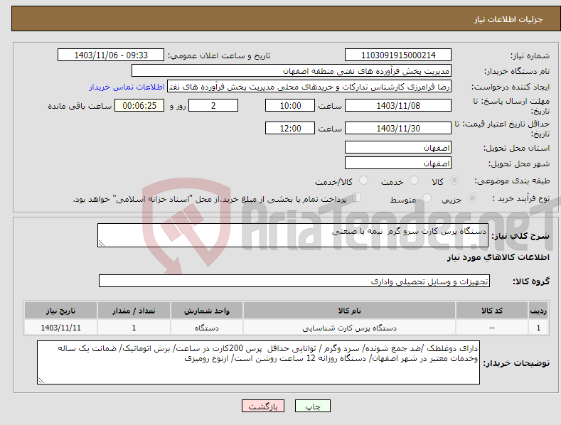Click the نوع فرآیند خرید label
Image resolution: width=561 pixels, height=425 pixels.
click(x=521, y=198)
